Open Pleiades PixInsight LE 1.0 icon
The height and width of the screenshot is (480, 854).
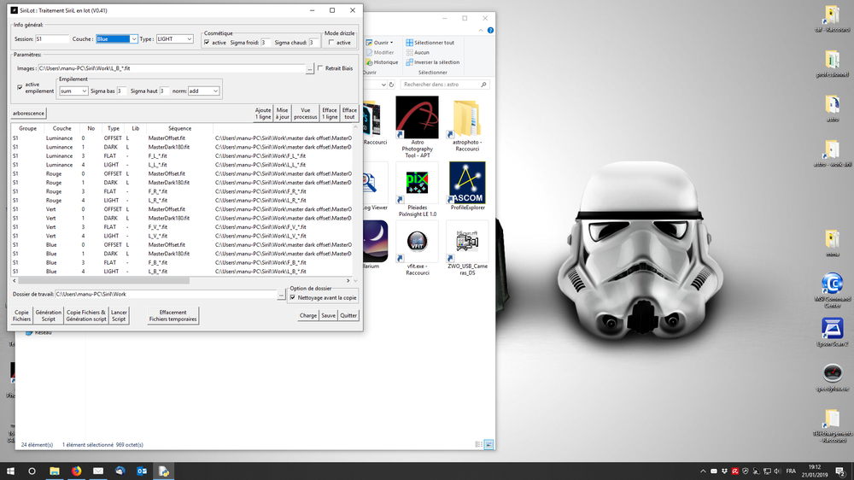click(418, 190)
